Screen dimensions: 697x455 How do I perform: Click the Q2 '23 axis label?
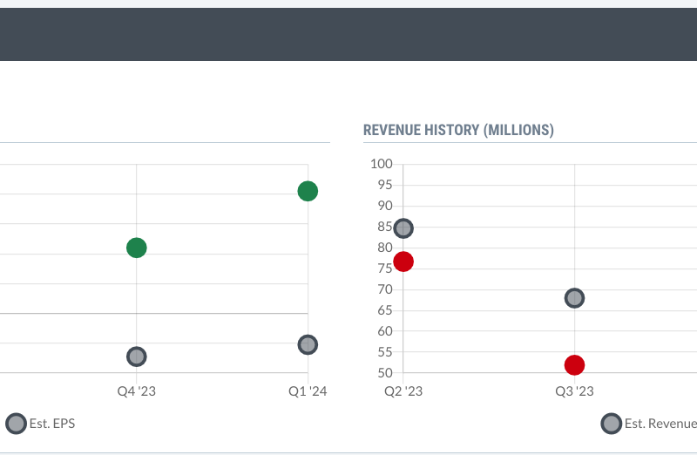click(403, 391)
